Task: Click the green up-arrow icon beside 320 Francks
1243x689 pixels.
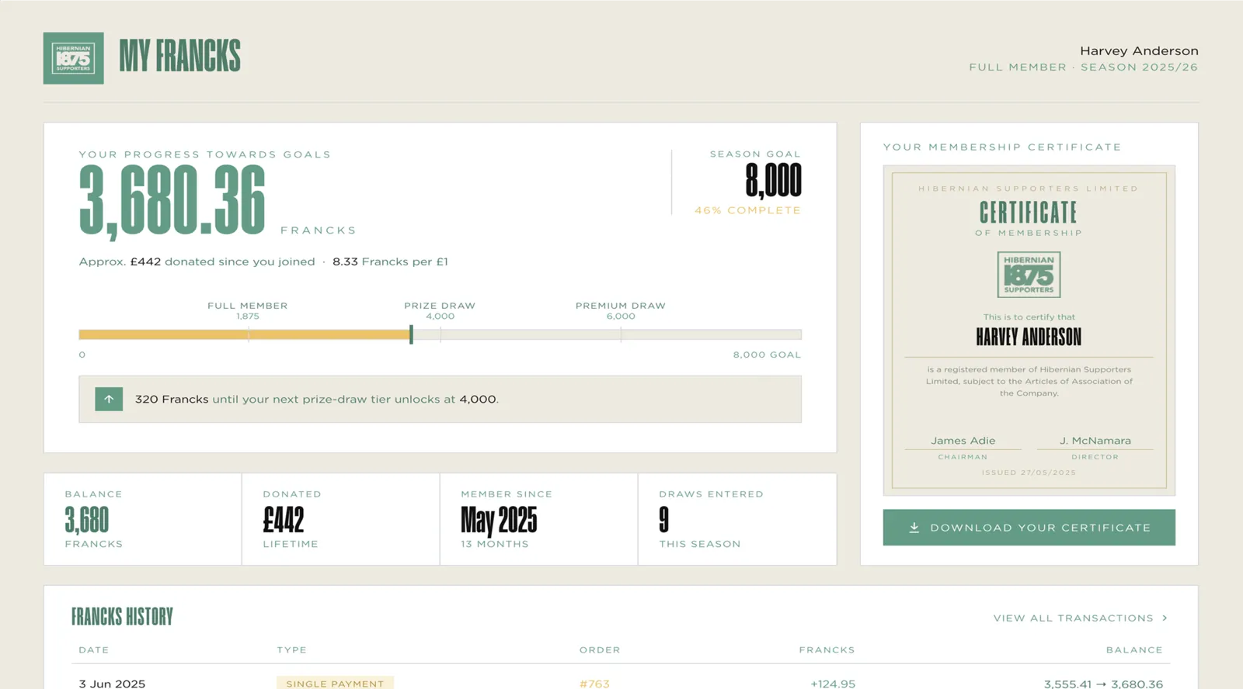Action: click(109, 399)
